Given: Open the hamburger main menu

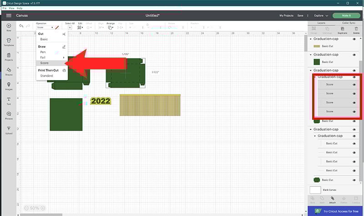Looking at the screenshot, I should (9, 15).
